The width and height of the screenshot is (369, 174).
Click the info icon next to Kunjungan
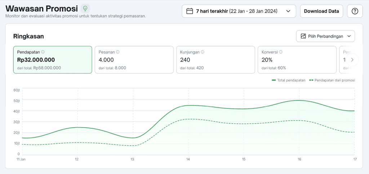coord(203,52)
